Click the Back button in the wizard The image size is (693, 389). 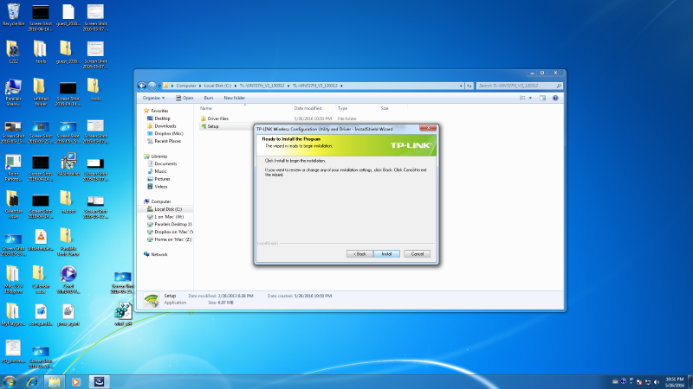359,254
